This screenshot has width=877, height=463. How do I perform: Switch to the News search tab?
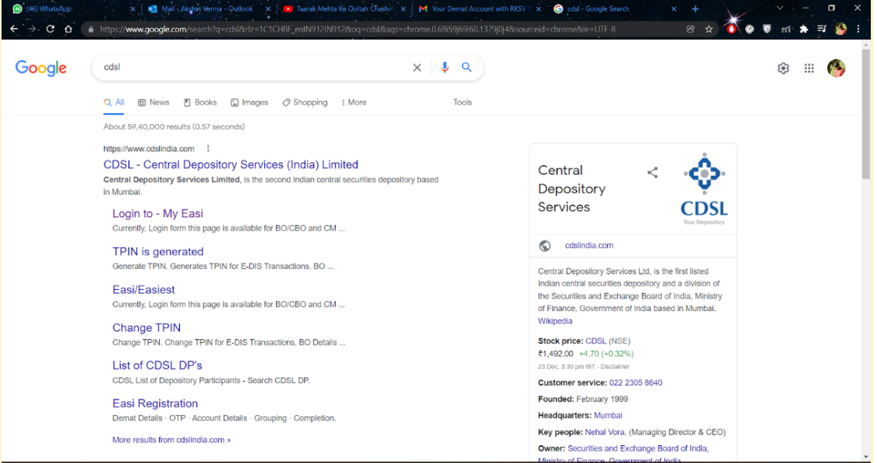[x=154, y=102]
